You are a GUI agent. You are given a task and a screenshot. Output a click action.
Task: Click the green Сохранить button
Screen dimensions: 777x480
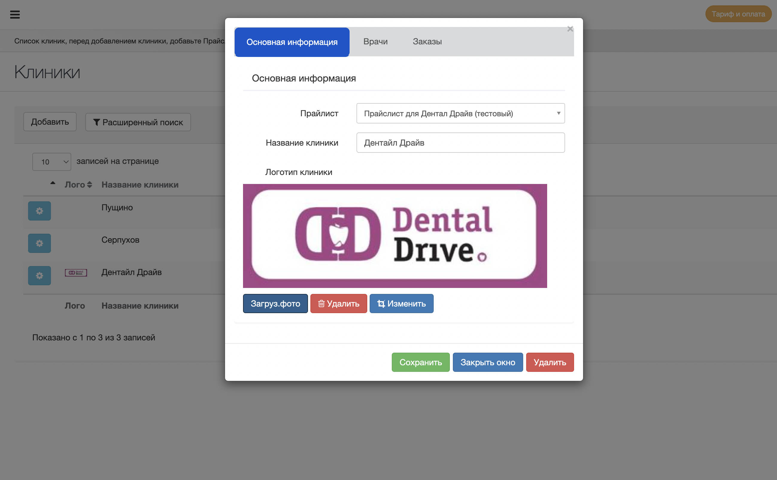[x=421, y=362]
